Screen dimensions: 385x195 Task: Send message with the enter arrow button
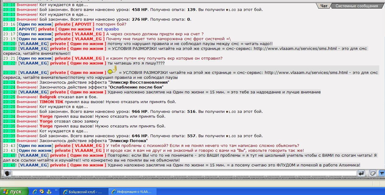[x=361, y=173]
